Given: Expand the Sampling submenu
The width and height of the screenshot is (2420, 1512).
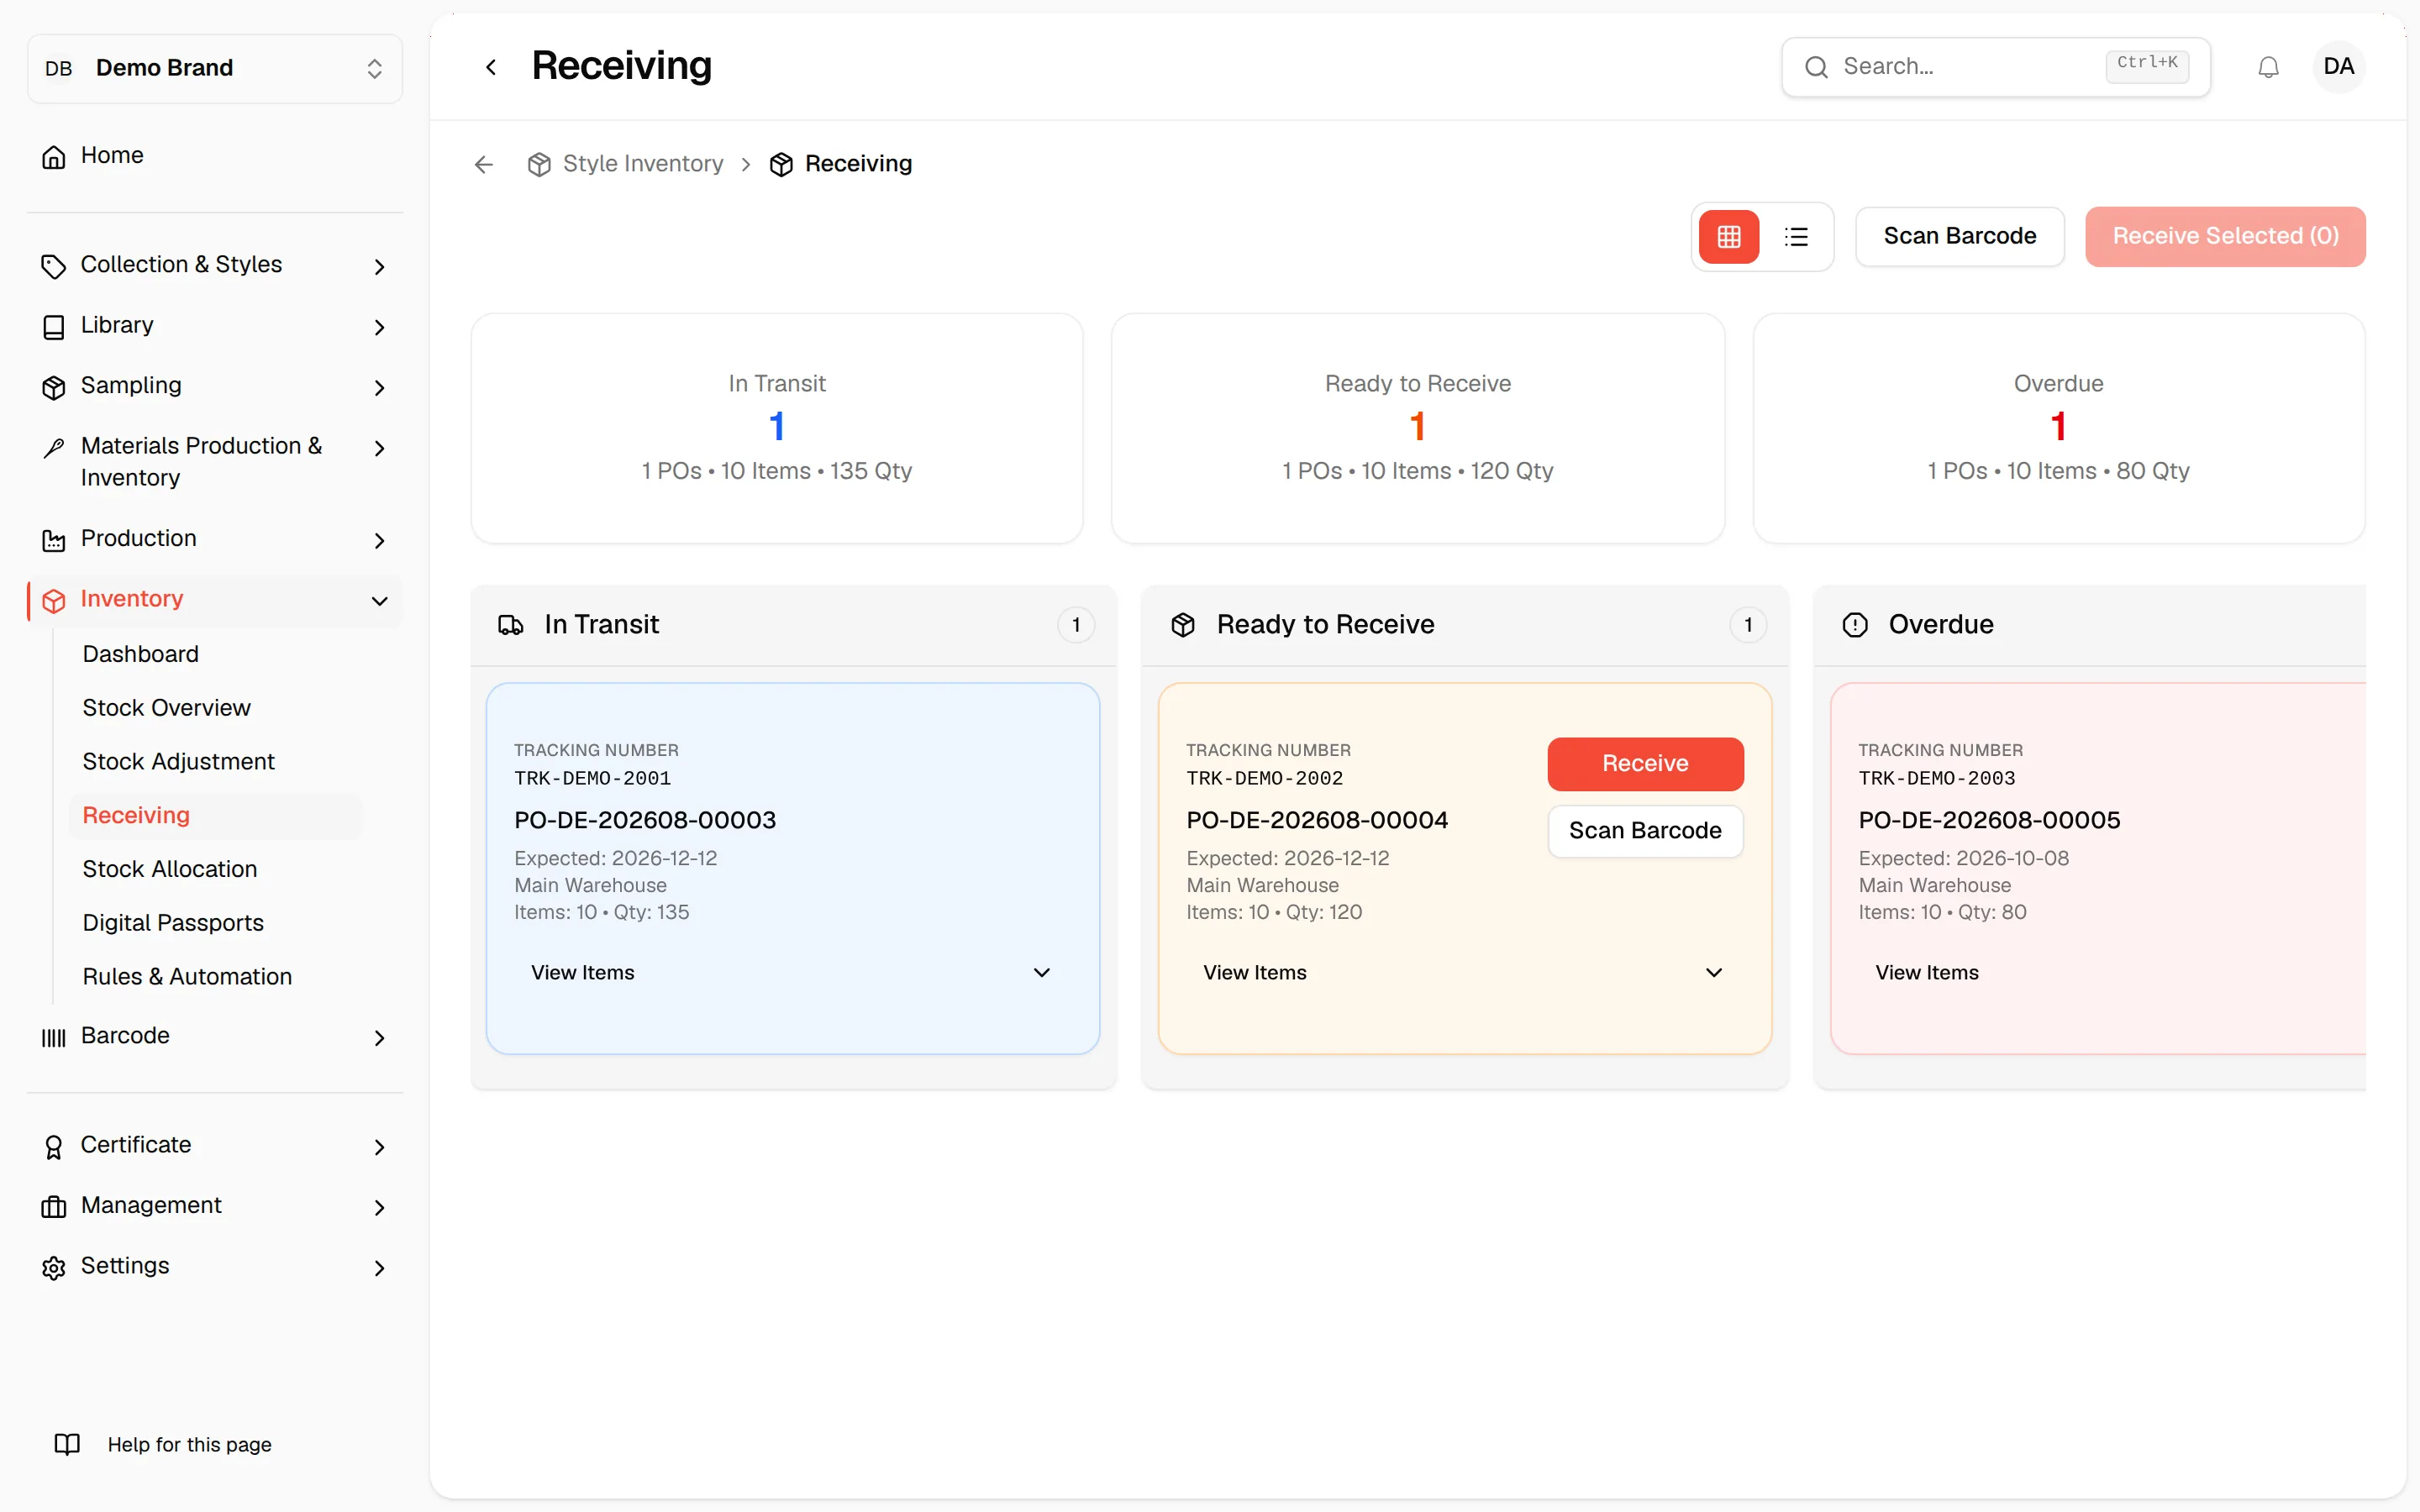Looking at the screenshot, I should pyautogui.click(x=379, y=387).
